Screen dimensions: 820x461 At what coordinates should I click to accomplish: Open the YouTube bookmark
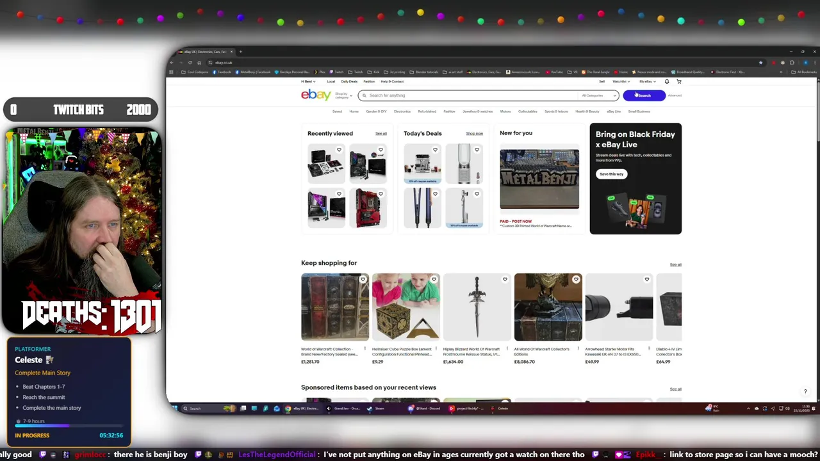click(554, 72)
